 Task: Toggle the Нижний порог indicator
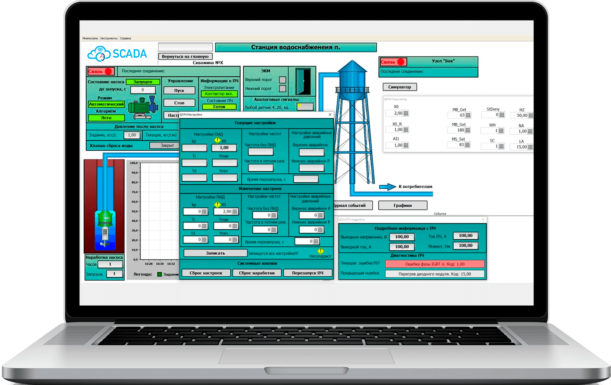(282, 89)
